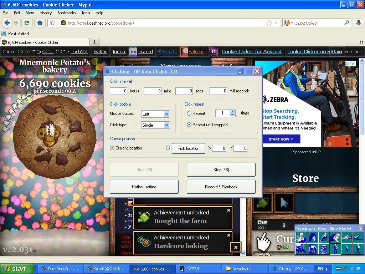Select the Current location radio button
This screenshot has width=365, height=274.
tap(112, 148)
